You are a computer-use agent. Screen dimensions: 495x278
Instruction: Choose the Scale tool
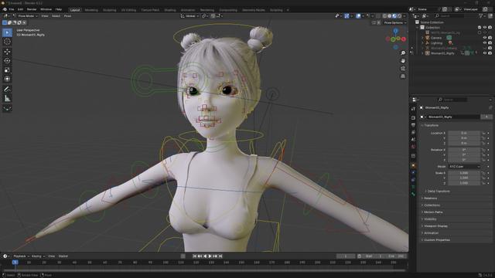tap(7, 70)
